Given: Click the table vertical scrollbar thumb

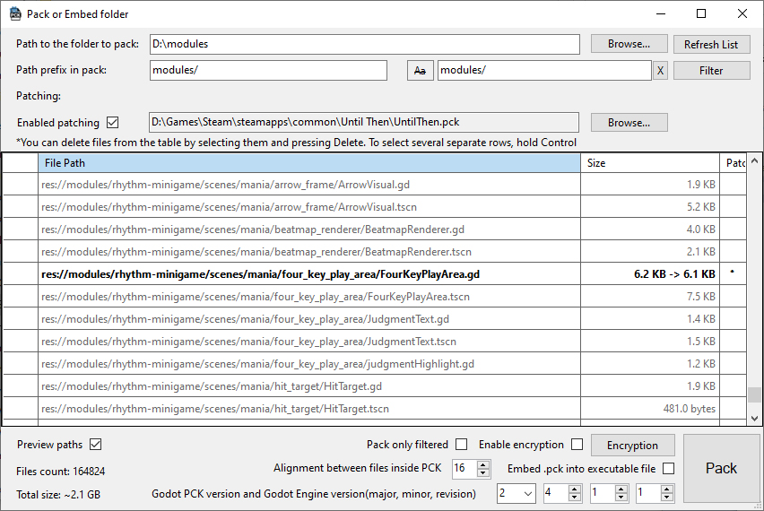Looking at the screenshot, I should pyautogui.click(x=754, y=394).
